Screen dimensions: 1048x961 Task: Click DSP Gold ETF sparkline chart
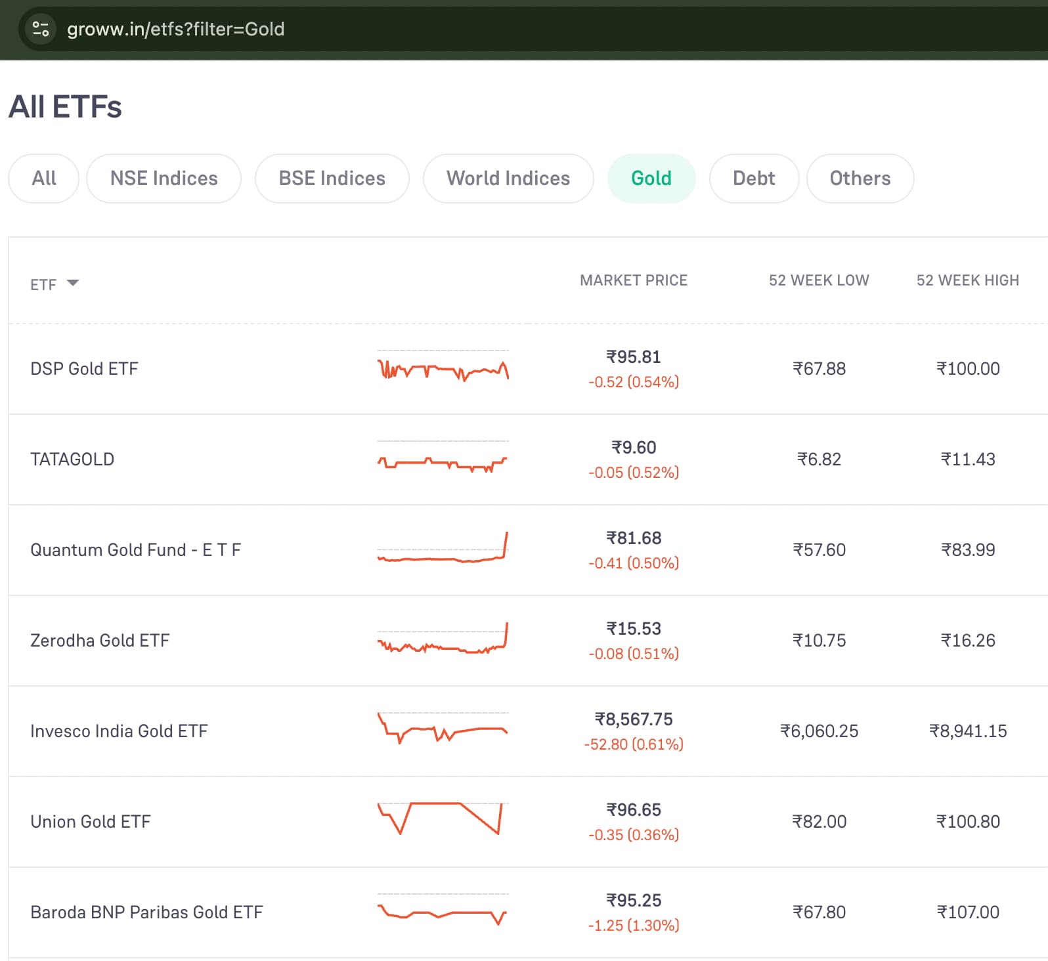[x=443, y=367]
